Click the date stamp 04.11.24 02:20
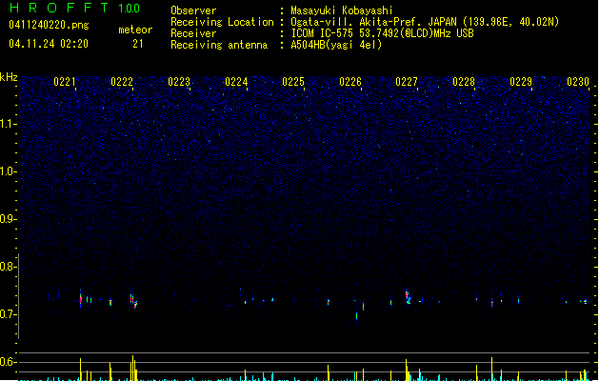 pos(49,44)
